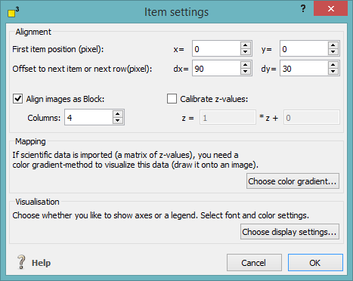Increase dy offset with up arrow
353x281 pixels.
tap(333, 65)
